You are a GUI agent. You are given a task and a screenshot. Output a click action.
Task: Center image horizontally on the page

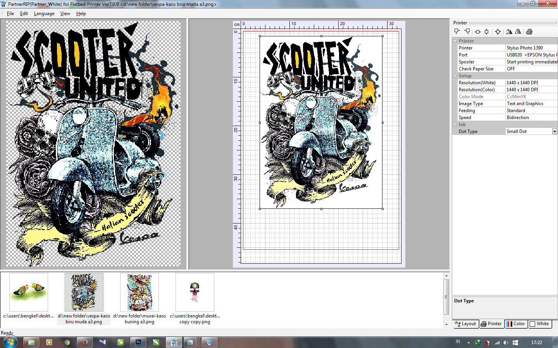tap(478, 32)
